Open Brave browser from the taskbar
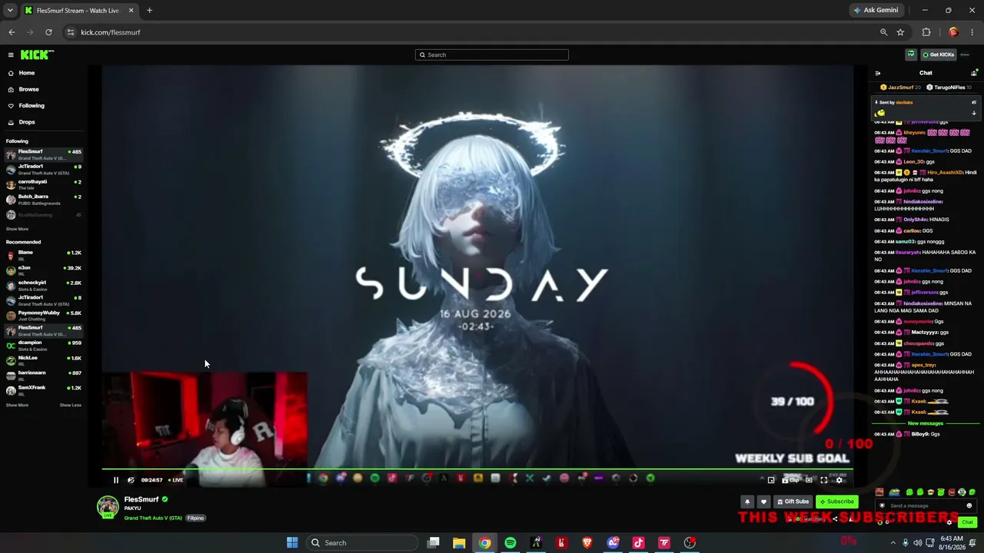Image resolution: width=984 pixels, height=553 pixels. click(x=587, y=543)
